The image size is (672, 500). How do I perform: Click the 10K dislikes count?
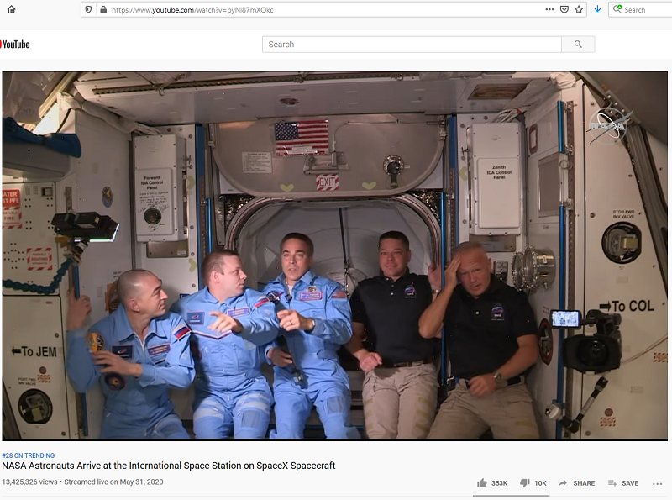click(540, 483)
